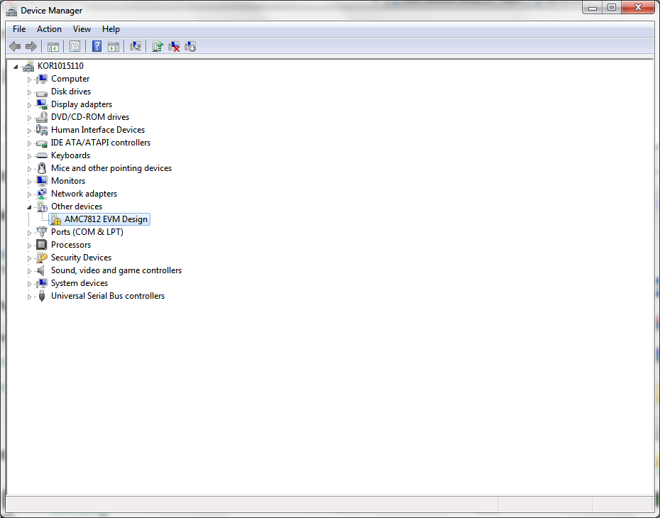
Task: Select the System devices label
Action: (79, 283)
